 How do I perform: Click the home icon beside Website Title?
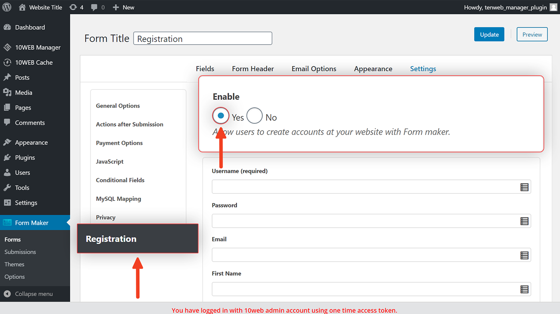point(22,7)
